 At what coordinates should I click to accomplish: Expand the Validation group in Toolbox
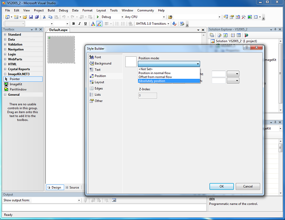5,45
